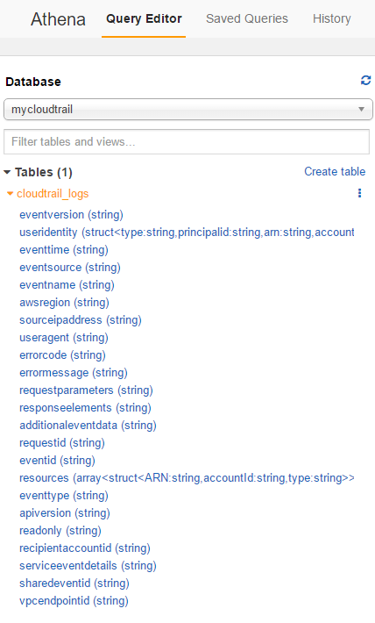
Task: Click the vpcendpointid column
Action: point(74,600)
